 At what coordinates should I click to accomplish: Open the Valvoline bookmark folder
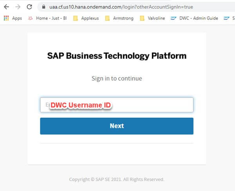coord(152,18)
